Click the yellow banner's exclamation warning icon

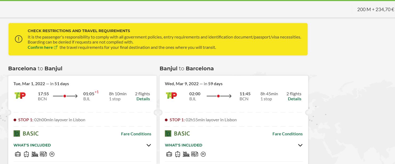(x=19, y=39)
